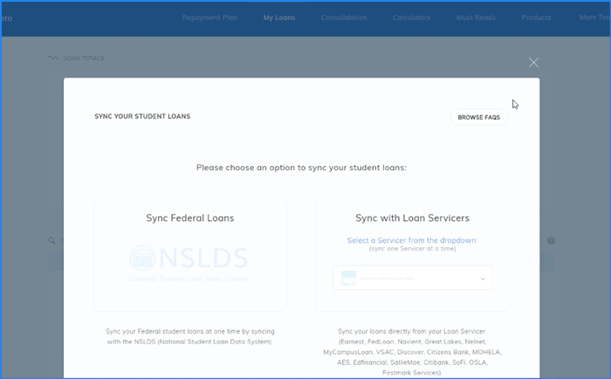Click the search magnifier icon behind modal
Image resolution: width=611 pixels, height=379 pixels.
click(x=51, y=240)
